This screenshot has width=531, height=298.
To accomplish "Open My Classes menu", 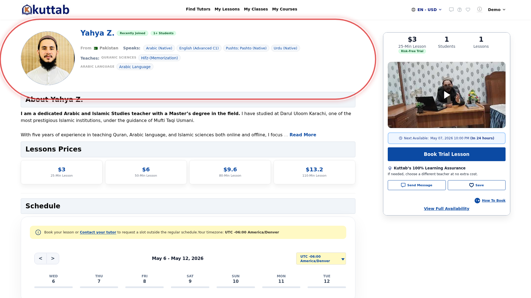I will [x=256, y=9].
